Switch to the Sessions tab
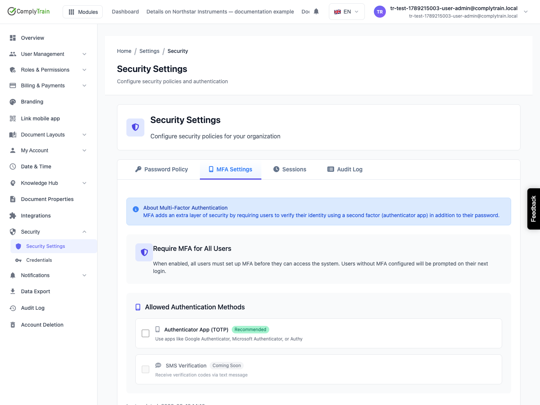 [290, 169]
